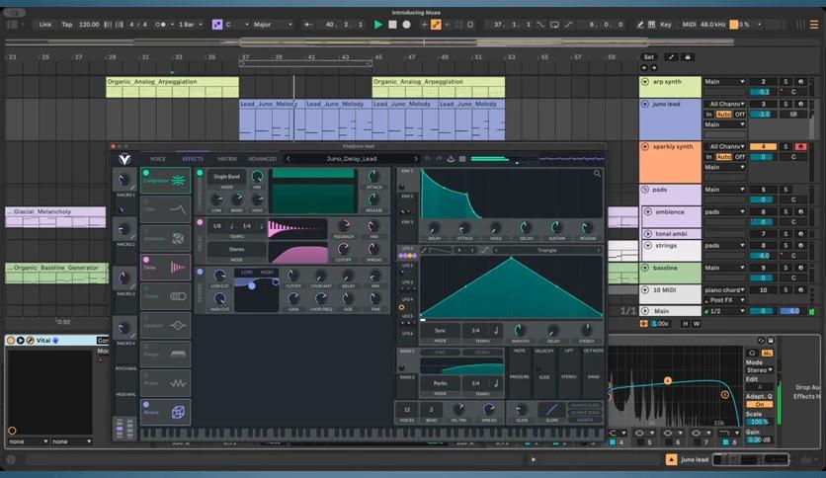This screenshot has height=478, width=826.
Task: Select the Phaser effect icon in Vital
Action: pyautogui.click(x=178, y=383)
